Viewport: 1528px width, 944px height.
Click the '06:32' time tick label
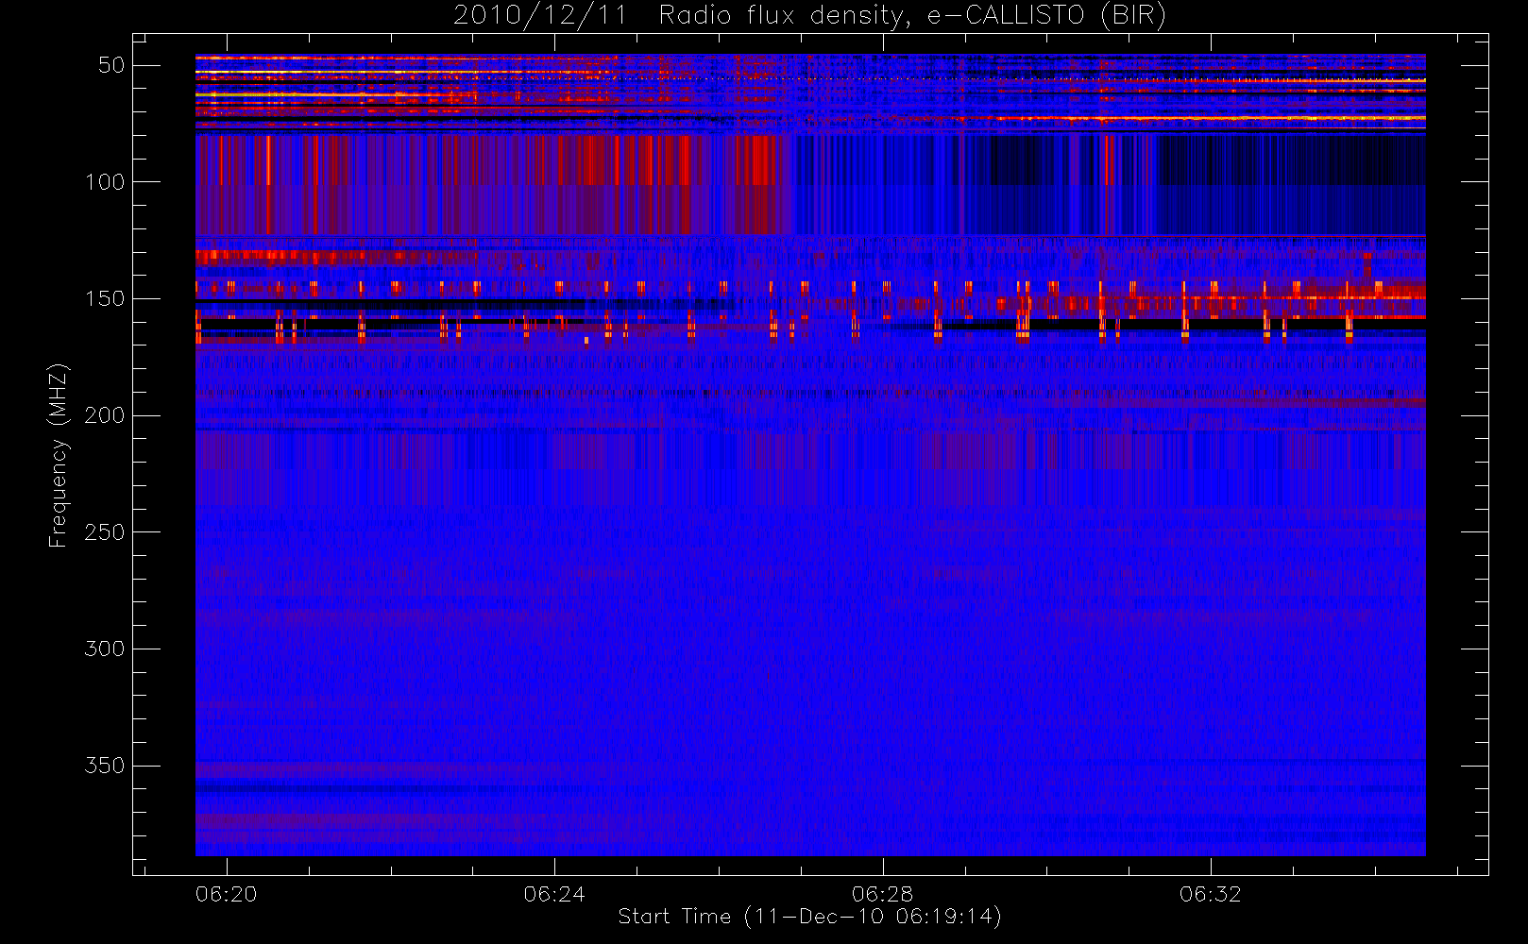(1210, 894)
